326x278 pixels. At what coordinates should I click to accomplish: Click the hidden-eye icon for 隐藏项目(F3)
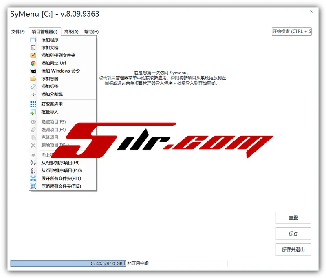(x=33, y=122)
